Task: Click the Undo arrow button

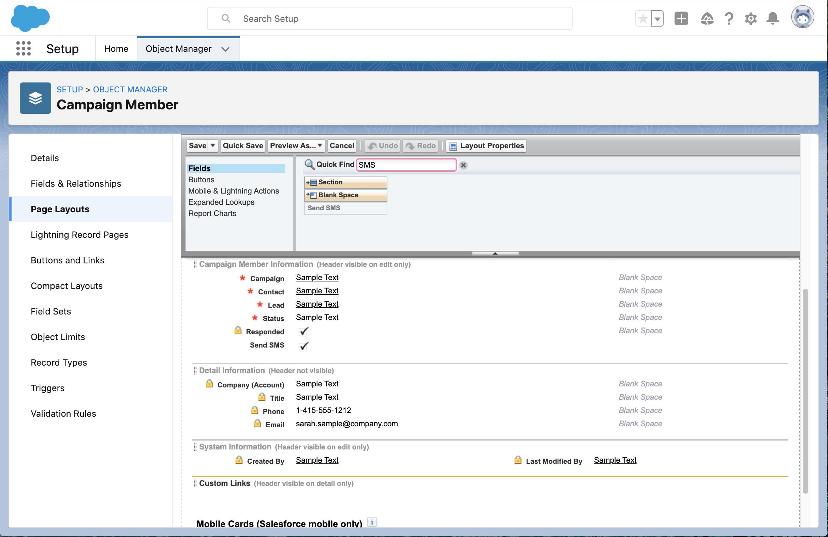Action: 383,145
